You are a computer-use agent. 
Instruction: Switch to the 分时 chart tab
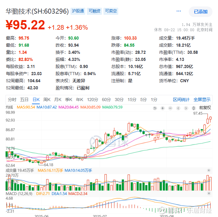click(12, 100)
